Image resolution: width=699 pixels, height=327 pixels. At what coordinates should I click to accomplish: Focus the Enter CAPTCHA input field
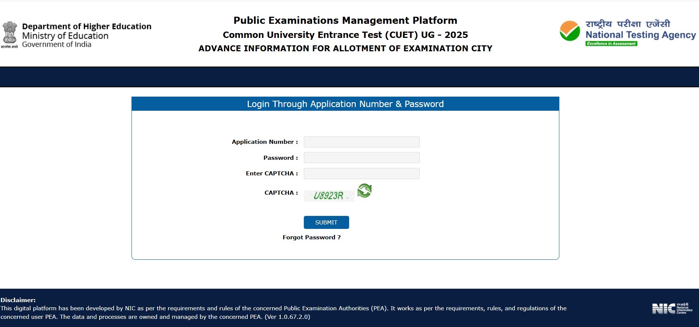(361, 174)
